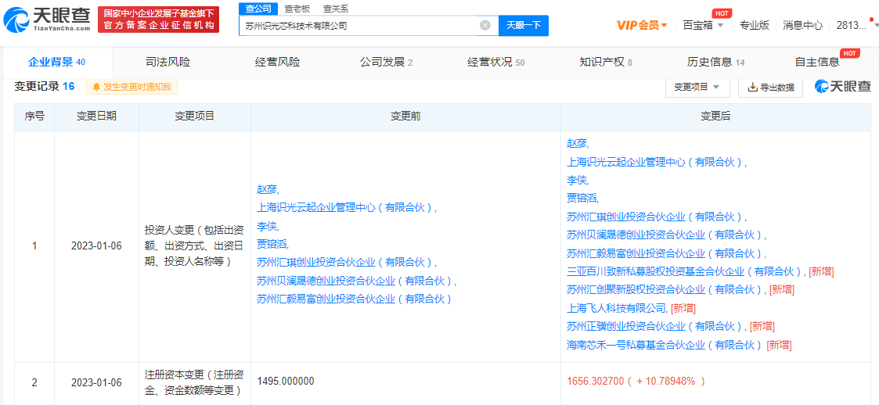Open 苏州正骥创业投资合伙企业 link
879x405 pixels.
(655, 326)
